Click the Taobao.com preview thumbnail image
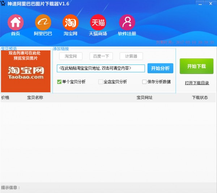The height and width of the screenshot is (193, 217). (x=26, y=71)
